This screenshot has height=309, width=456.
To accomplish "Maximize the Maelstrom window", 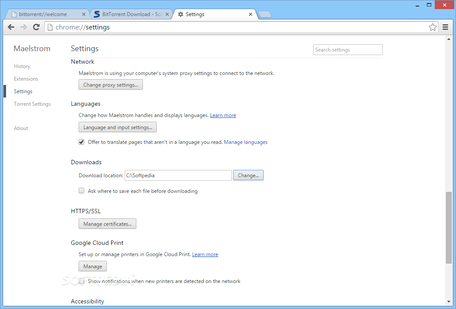I will (429, 5).
